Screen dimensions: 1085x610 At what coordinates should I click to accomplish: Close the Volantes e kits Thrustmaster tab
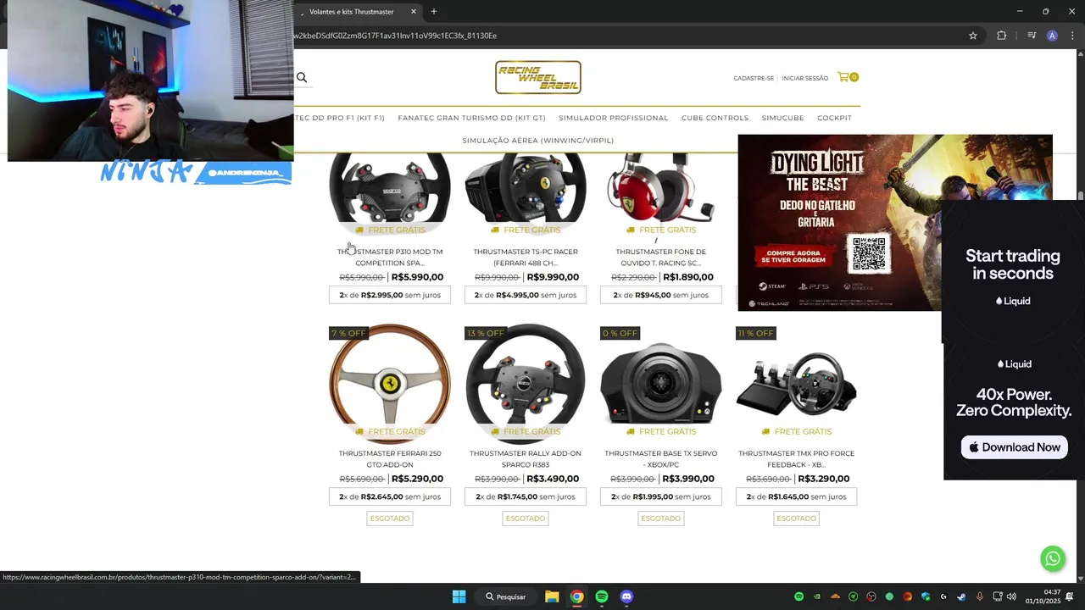(414, 12)
